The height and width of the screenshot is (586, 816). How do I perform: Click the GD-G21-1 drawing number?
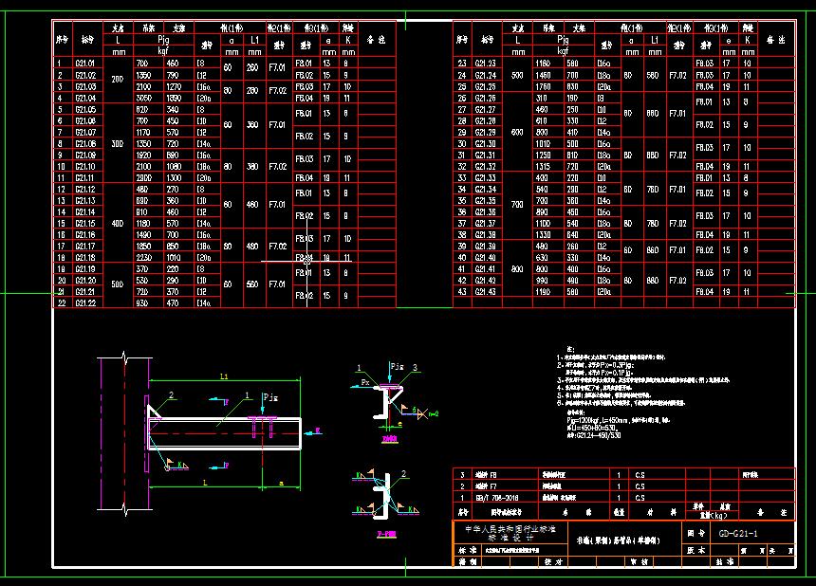coord(738,534)
